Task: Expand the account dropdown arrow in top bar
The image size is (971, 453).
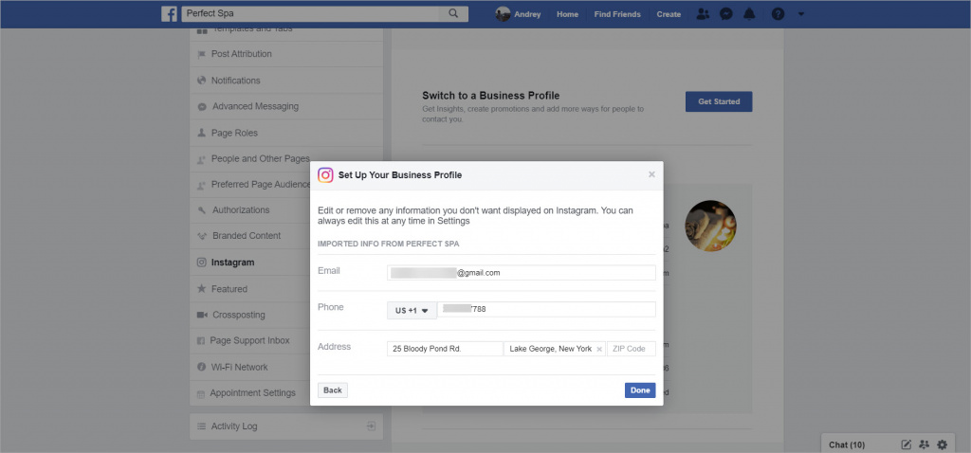Action: (801, 14)
